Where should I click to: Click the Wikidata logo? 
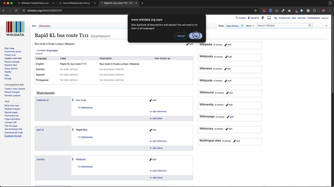tap(15, 29)
